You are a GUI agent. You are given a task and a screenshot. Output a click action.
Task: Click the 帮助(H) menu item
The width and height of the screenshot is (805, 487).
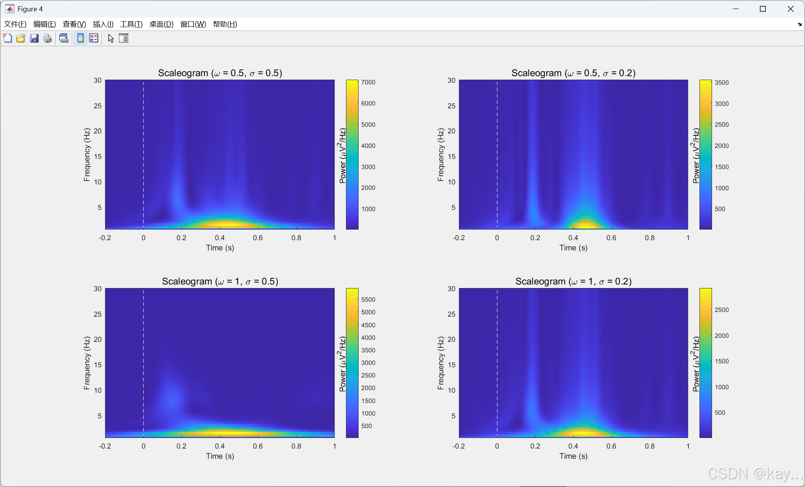tap(225, 24)
